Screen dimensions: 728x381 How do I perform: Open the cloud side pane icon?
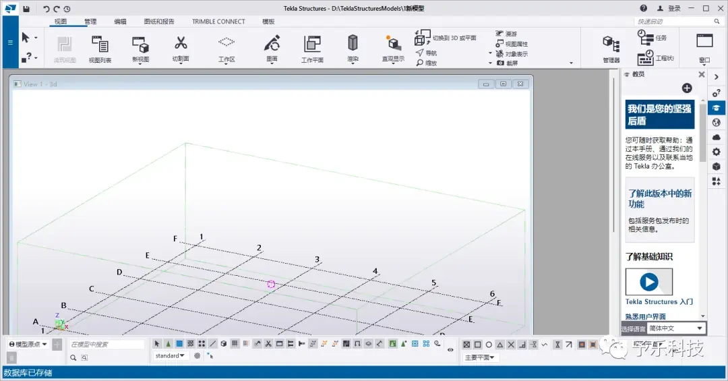coord(717,137)
